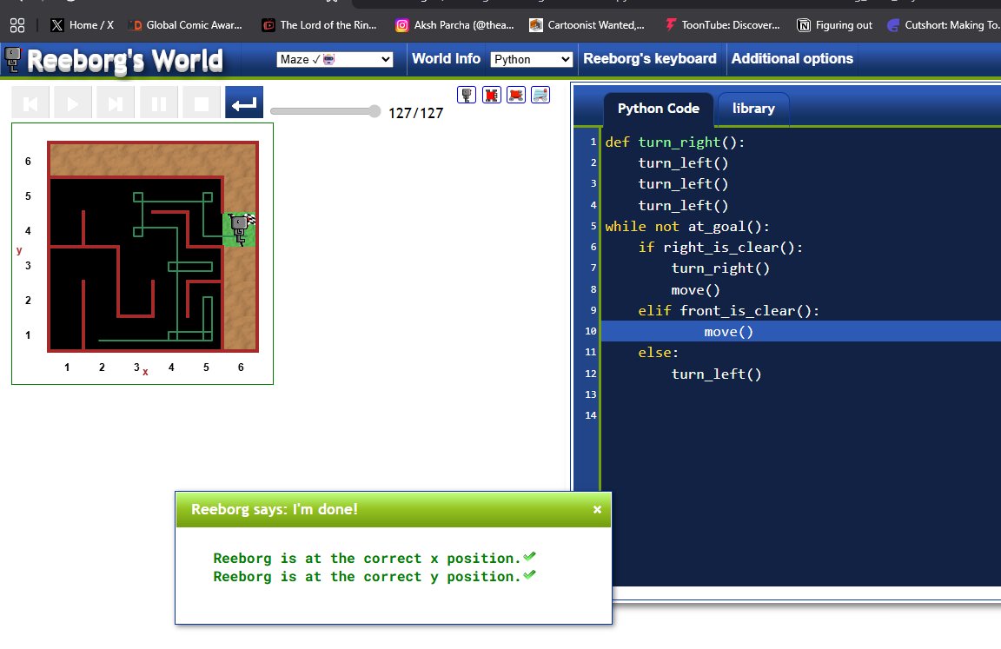Open World Info
1001x649 pixels.
446,59
